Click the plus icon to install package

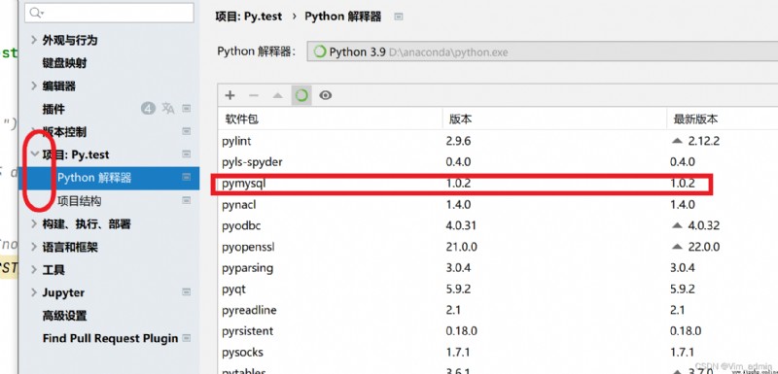(230, 95)
